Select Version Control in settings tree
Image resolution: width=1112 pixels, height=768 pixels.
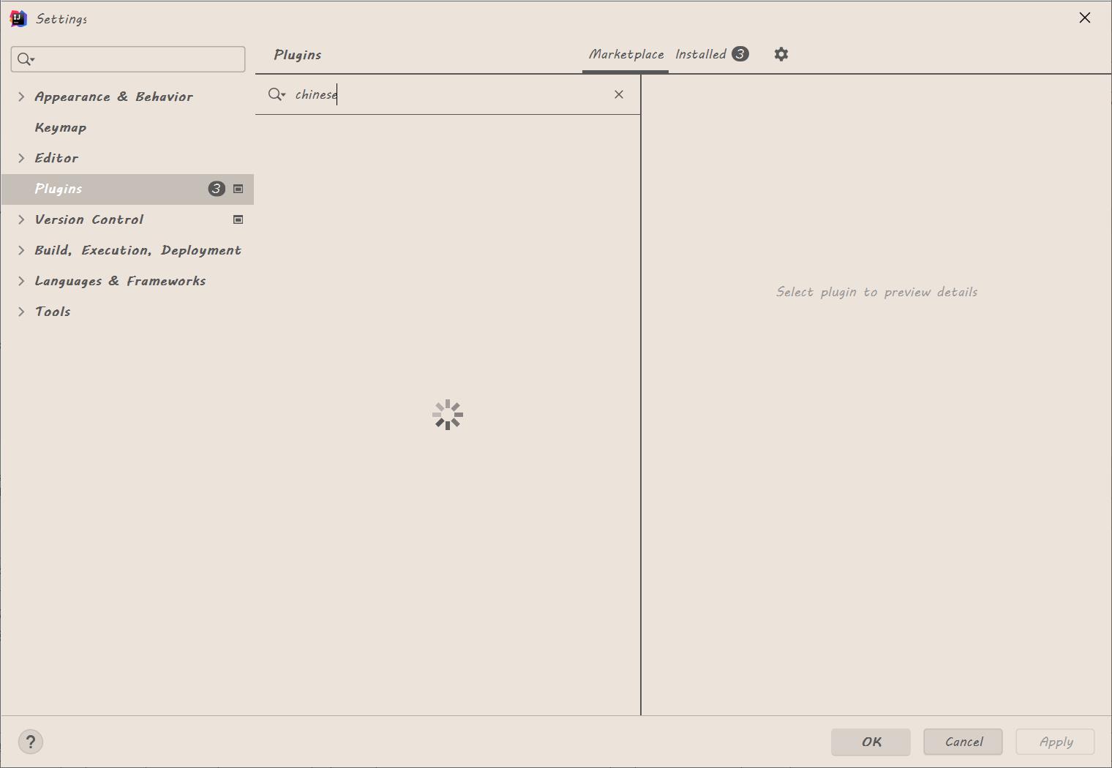pos(89,219)
